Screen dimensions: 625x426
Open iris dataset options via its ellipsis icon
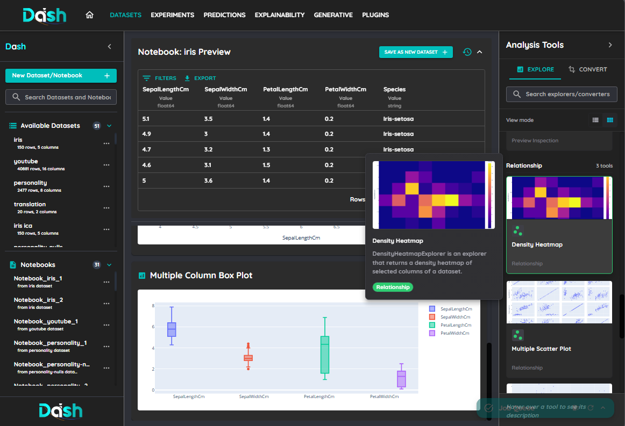(106, 143)
